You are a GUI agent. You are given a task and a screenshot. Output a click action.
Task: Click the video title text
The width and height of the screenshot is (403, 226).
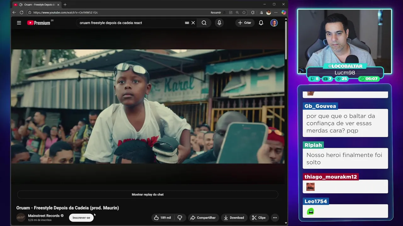tap(68, 208)
